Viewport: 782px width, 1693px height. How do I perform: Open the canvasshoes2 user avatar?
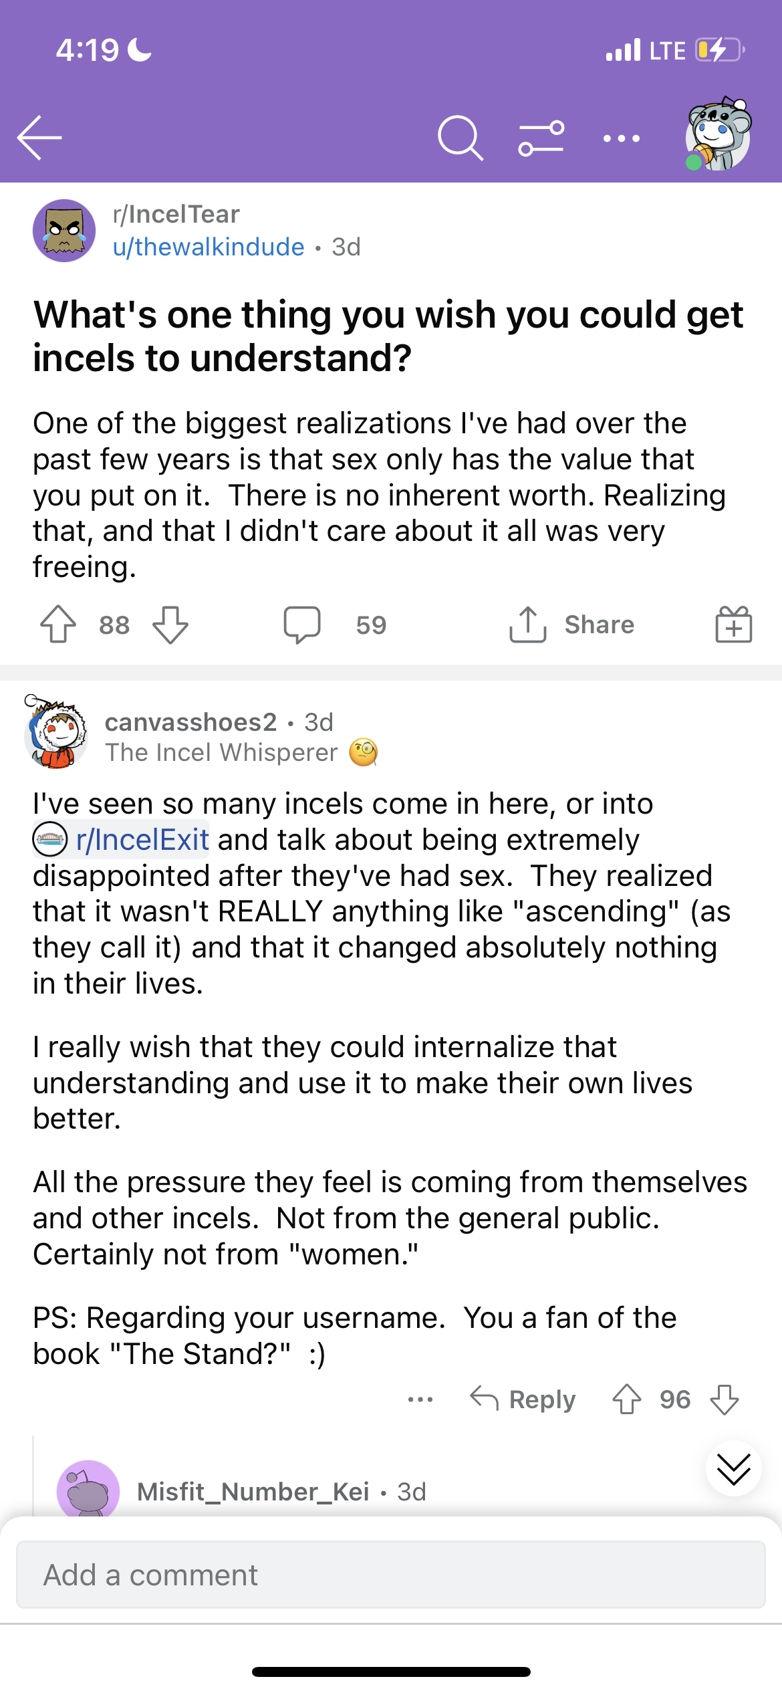[56, 732]
